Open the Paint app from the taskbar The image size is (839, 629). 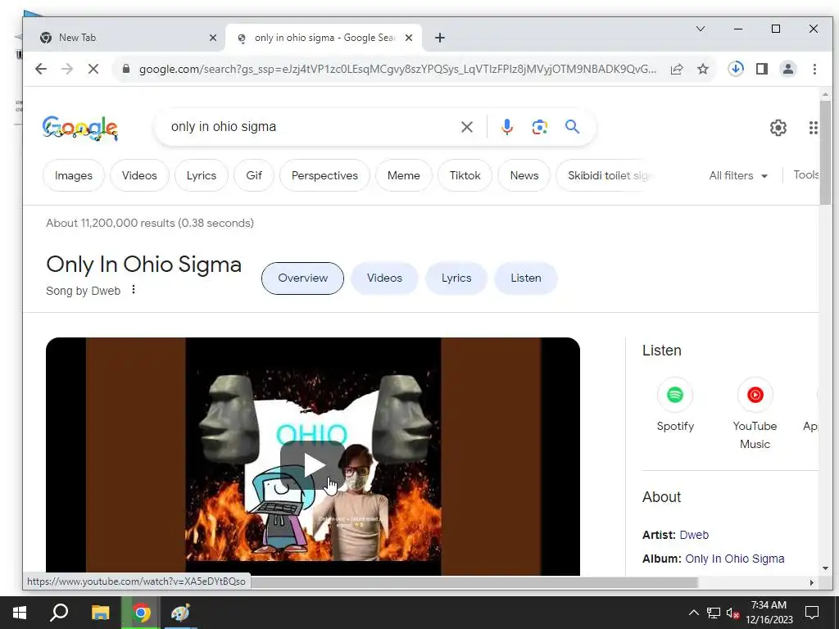pyautogui.click(x=180, y=613)
